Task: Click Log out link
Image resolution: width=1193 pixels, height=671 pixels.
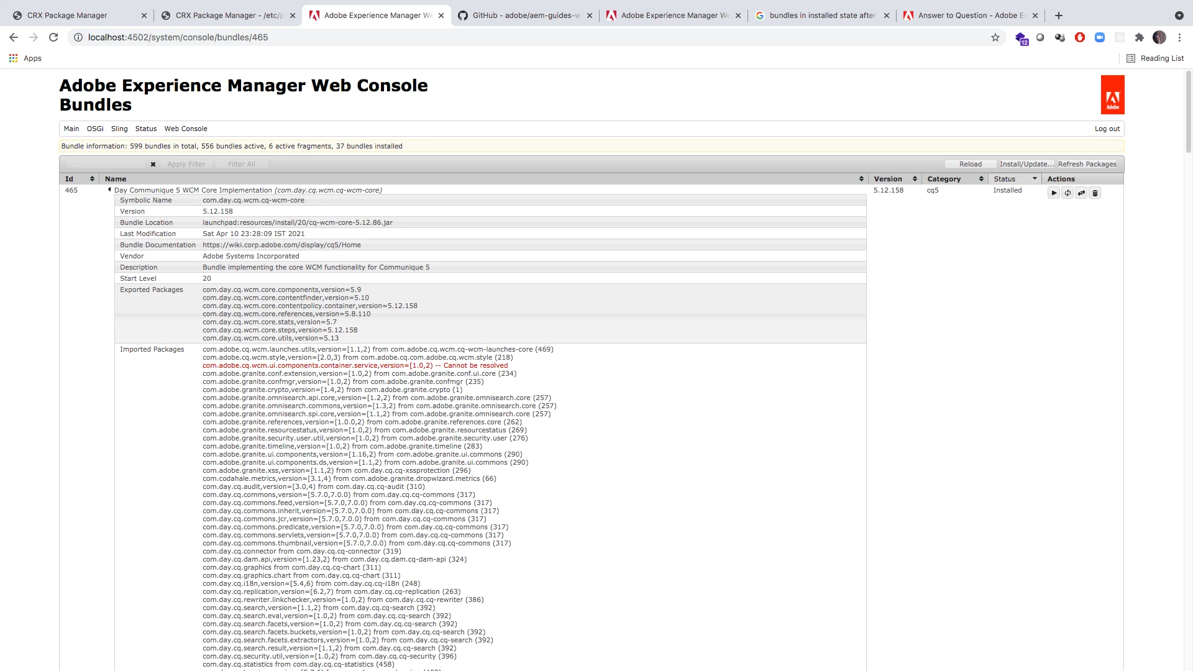Action: point(1107,129)
